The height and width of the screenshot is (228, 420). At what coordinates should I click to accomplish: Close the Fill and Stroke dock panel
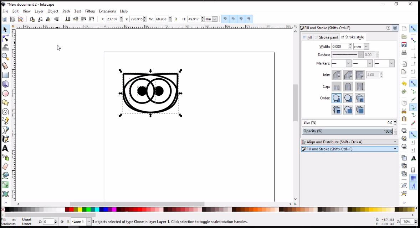395,28
